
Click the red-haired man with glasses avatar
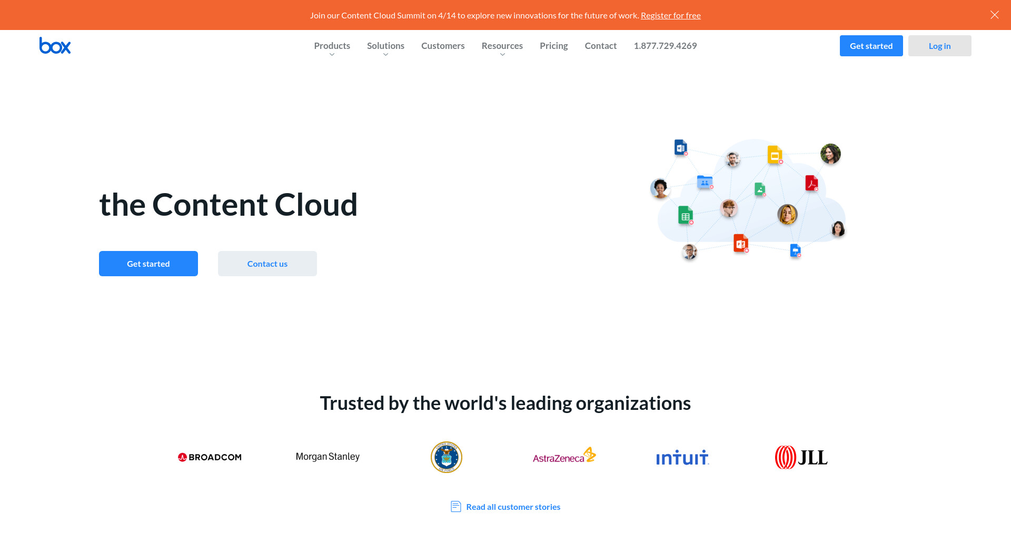729,208
